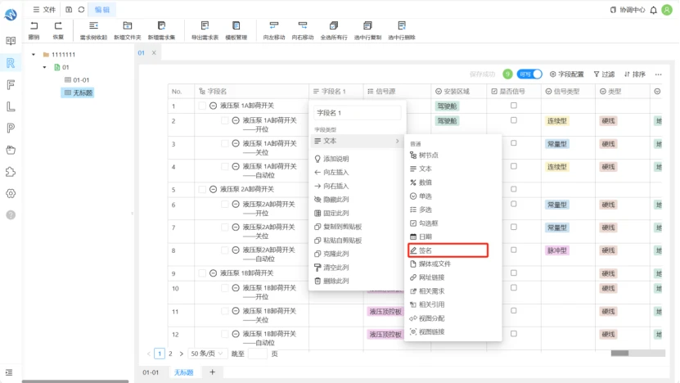This screenshot has width=680, height=383.
Task: Open the three-dots more options menu
Action: [659, 74]
